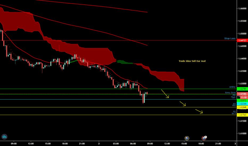Select the 'TP2' label
Image resolution: width=248 pixels, height=146 pixels.
pos(234,106)
